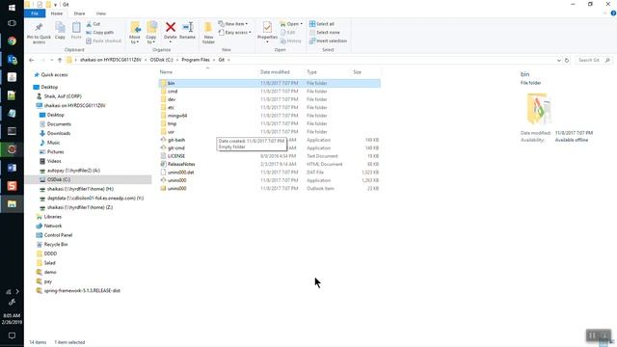Click Select none in the ribbon
Viewport: 617px width, 347px height.
pos(325,32)
